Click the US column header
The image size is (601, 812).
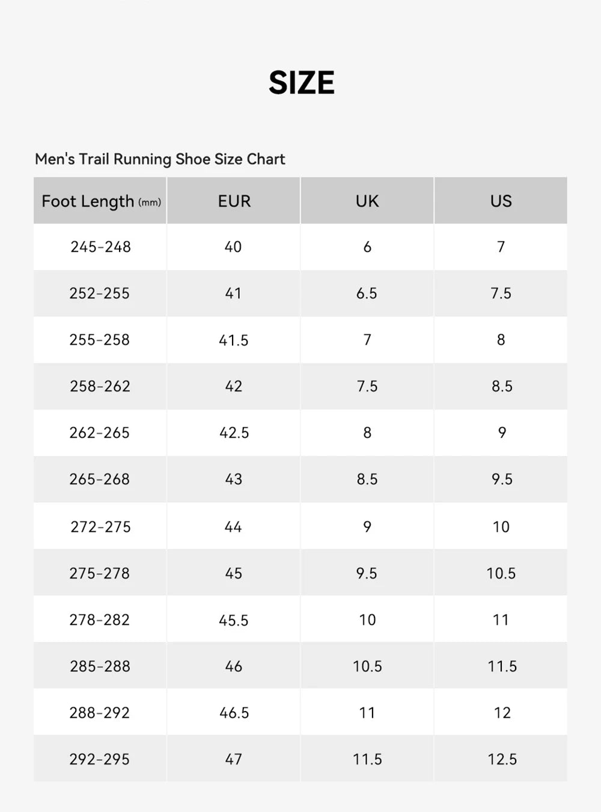tap(501, 201)
